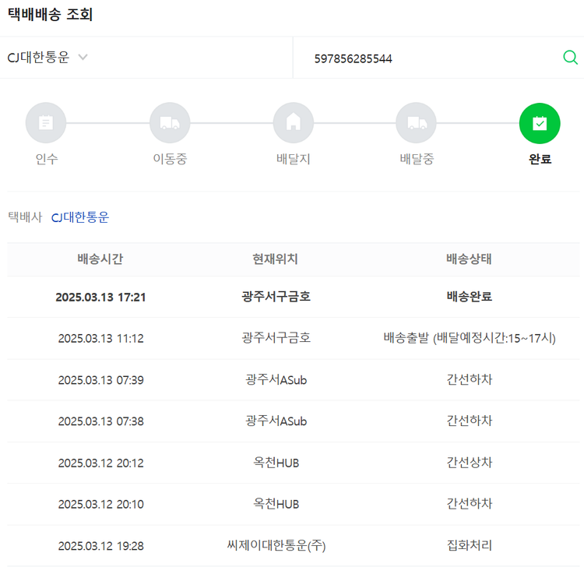Open the CJ대한통운 courier dropdown

point(39,58)
